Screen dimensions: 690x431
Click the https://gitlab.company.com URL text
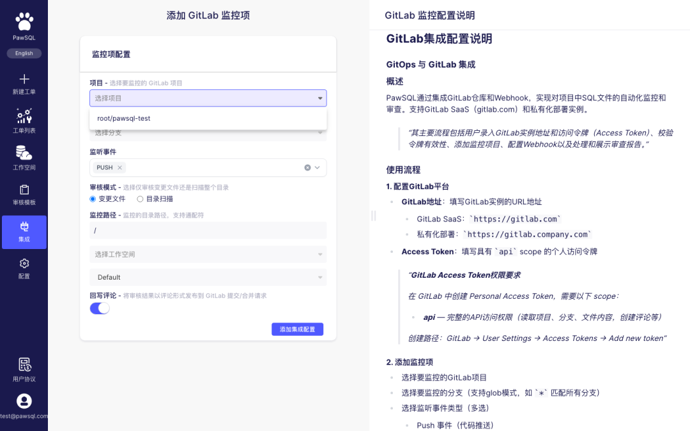(x=527, y=234)
